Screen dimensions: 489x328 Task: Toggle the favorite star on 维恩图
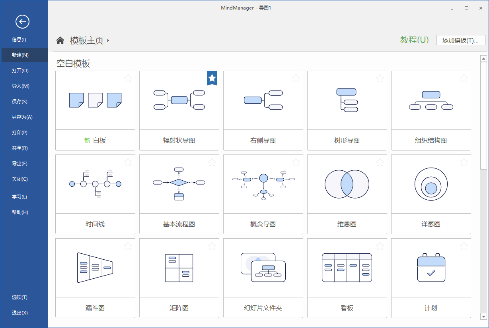pos(380,162)
